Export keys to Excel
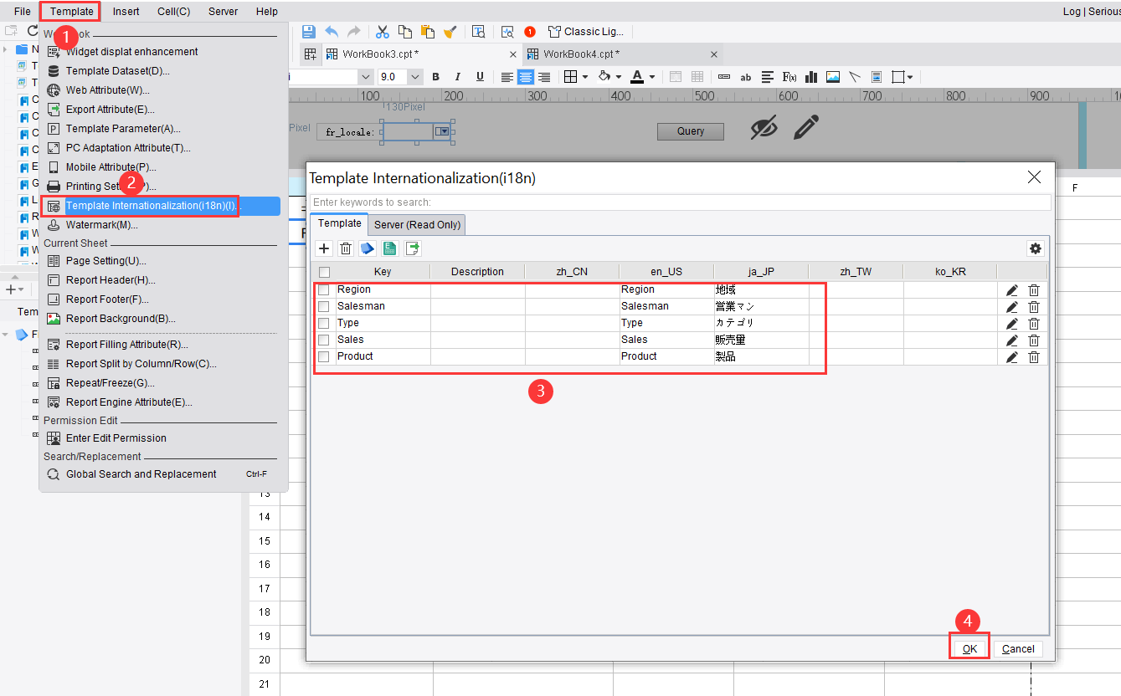The height and width of the screenshot is (696, 1121). [x=389, y=248]
